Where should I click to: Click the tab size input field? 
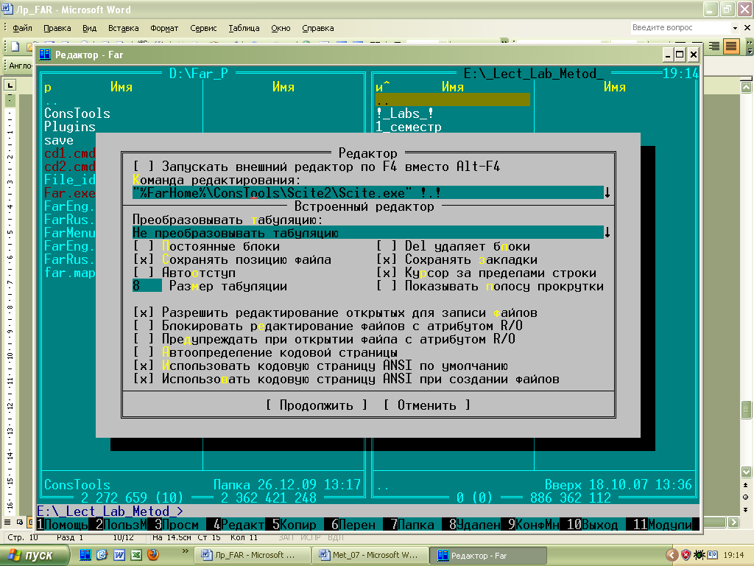(147, 286)
